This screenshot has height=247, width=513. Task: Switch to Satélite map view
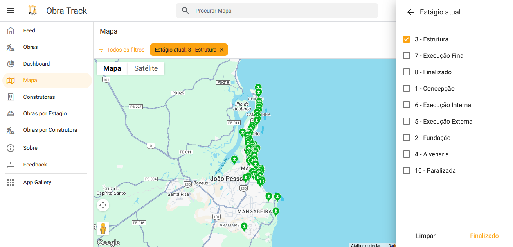pyautogui.click(x=146, y=68)
